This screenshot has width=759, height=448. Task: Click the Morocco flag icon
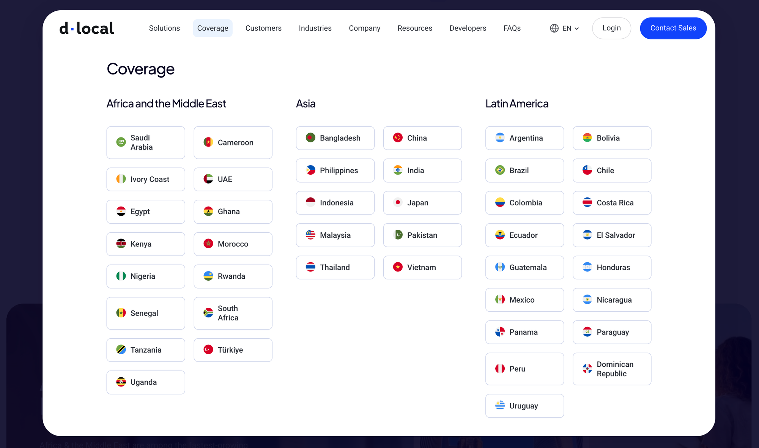coord(208,244)
